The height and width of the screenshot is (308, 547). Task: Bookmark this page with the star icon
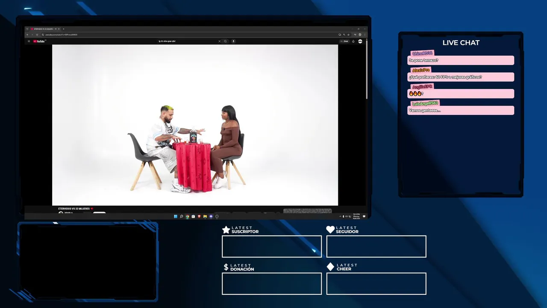348,35
